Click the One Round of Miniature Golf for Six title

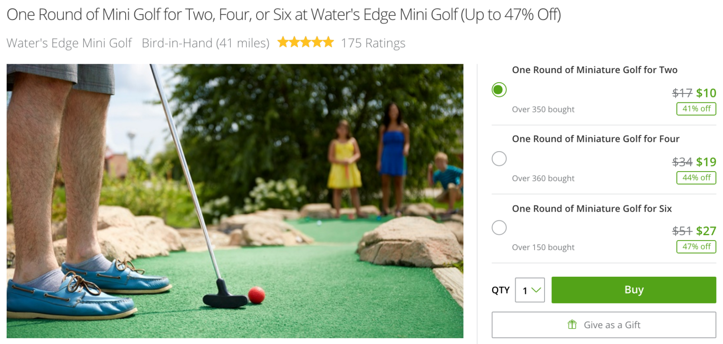[x=592, y=209]
